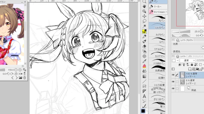Image resolution: width=204 pixels, height=114 pixels.
Task: Open the layer panel menu beside the レイヤー tab
Action: point(173,56)
